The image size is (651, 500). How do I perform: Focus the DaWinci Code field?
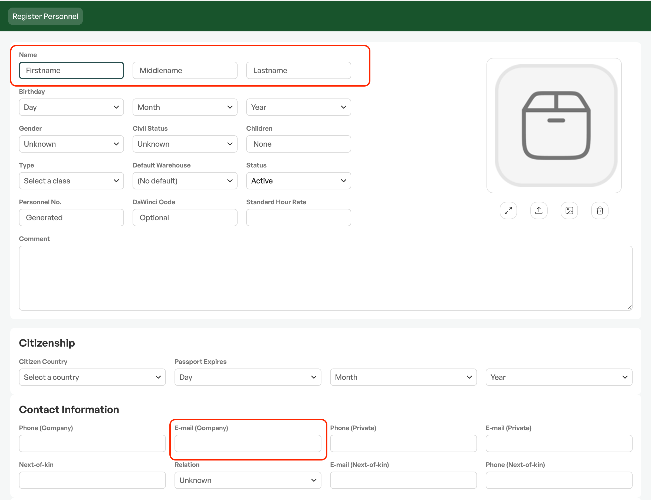185,218
